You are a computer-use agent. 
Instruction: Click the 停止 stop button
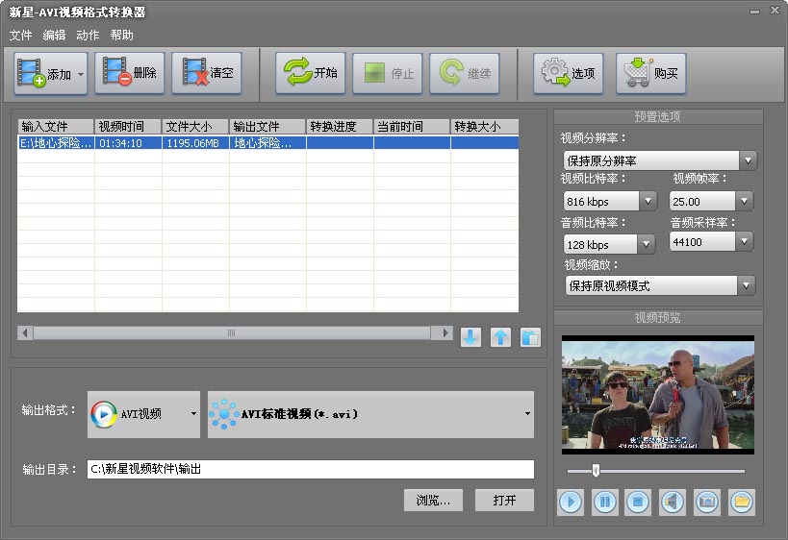pyautogui.click(x=388, y=73)
